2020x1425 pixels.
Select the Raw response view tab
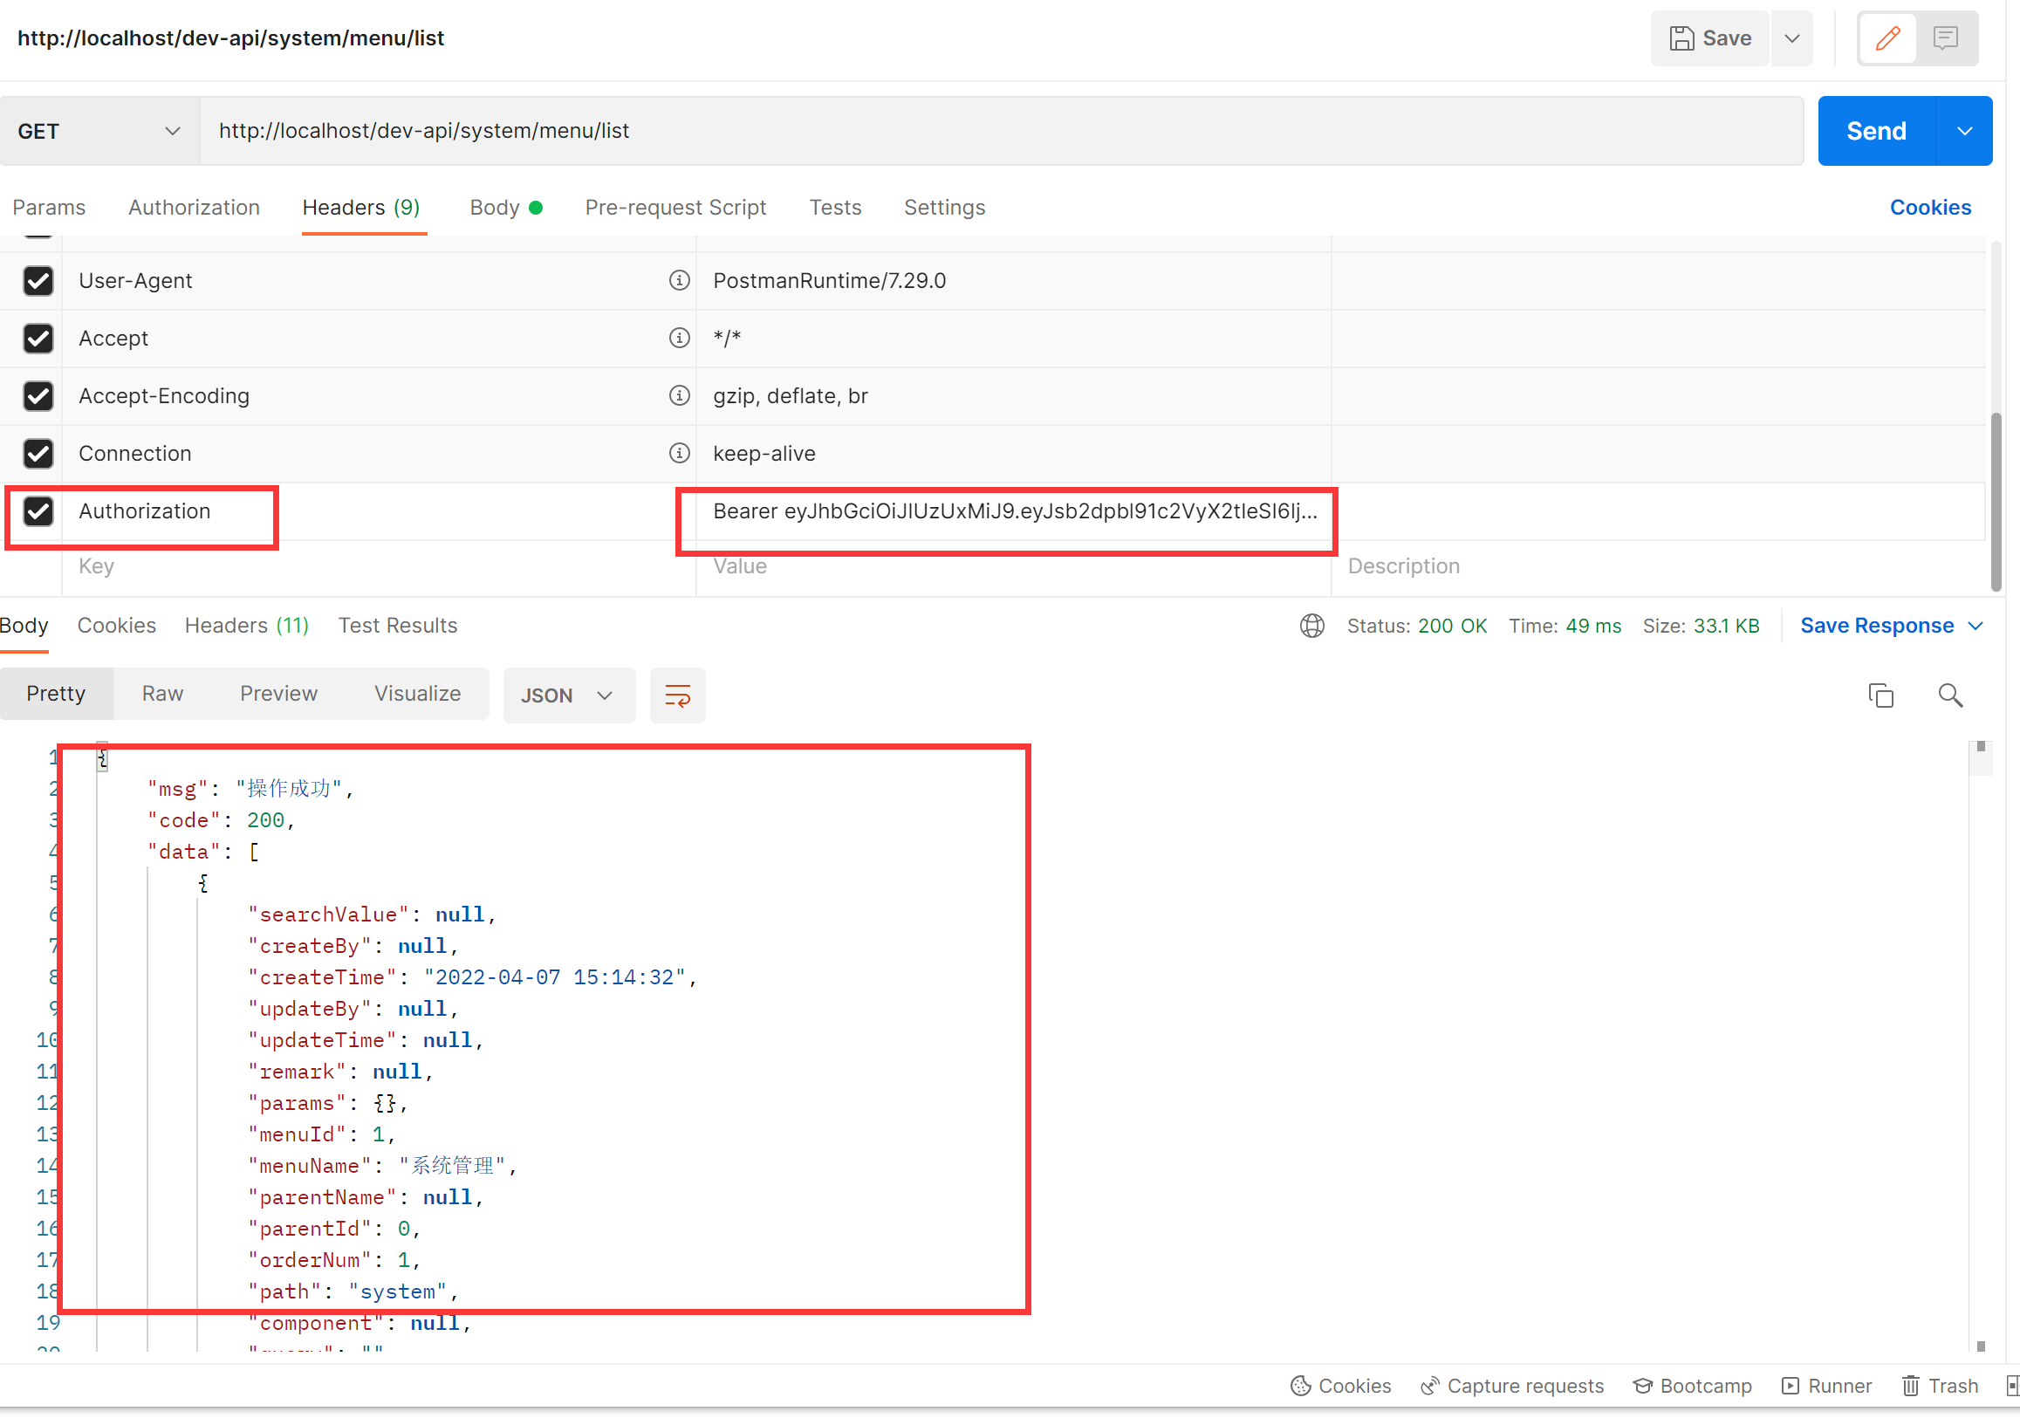point(162,694)
